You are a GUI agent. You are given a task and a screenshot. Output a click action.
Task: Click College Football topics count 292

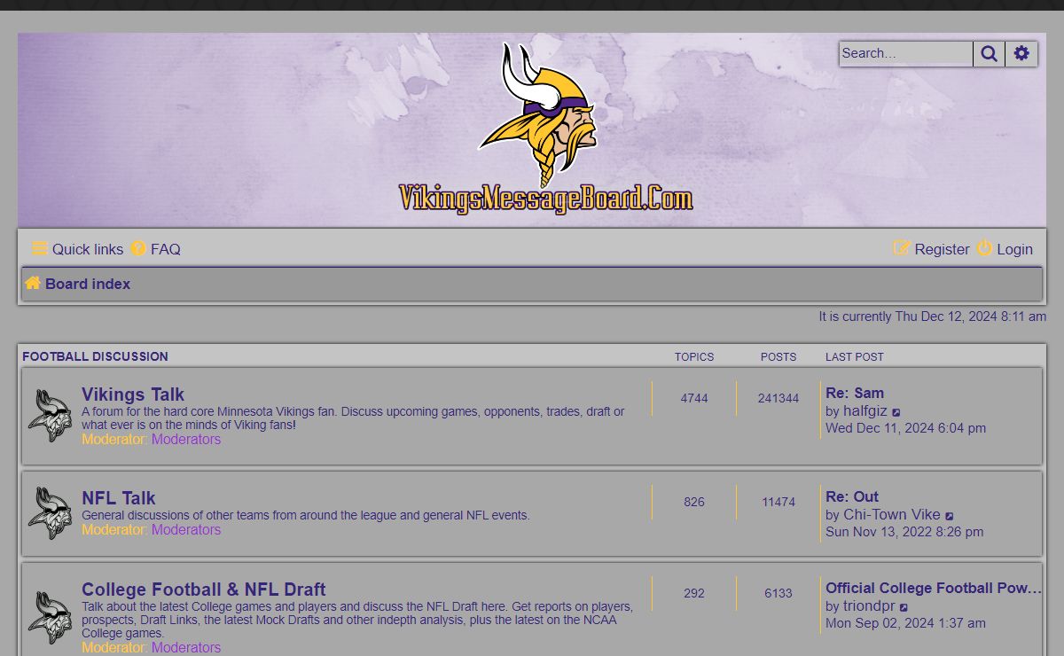point(694,594)
